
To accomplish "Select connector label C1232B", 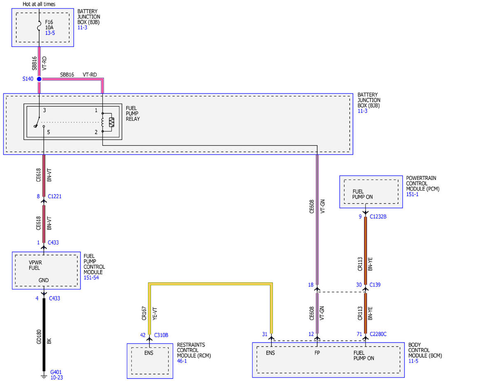I will tap(378, 216).
